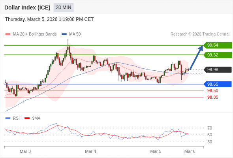This screenshot has width=233, height=158.
Task: Click the green 99.32 resistance price tag
Action: tap(217, 55)
